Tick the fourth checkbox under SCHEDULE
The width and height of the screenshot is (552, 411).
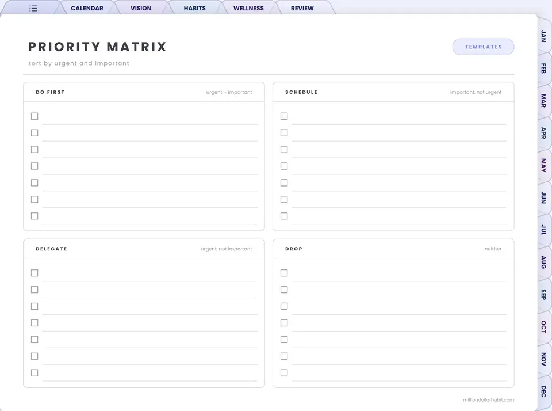[284, 166]
